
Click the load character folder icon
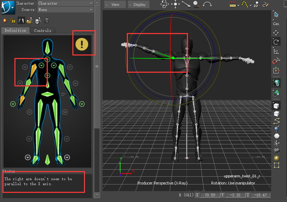[30, 20]
